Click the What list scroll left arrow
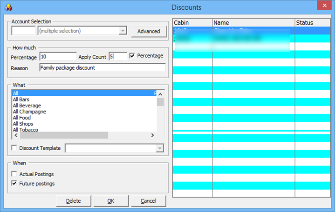Viewport: 335px width, 212px height. 16,135
